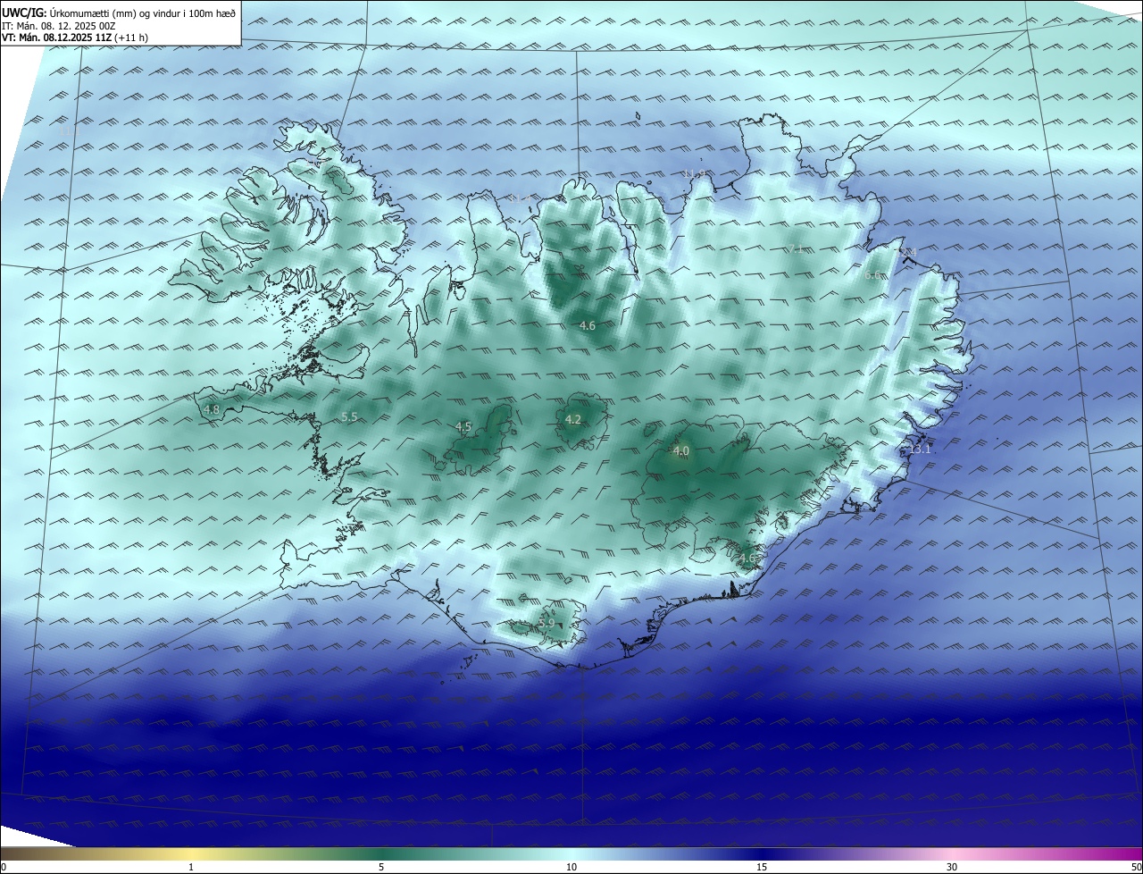The image size is (1143, 874).
Task: Click the 0 tick on the color scale
Action: 4,868
